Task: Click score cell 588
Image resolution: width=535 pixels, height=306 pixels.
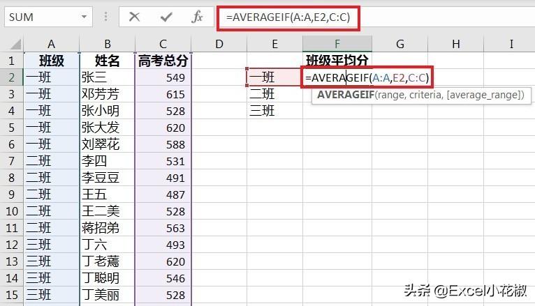Action: (x=163, y=144)
